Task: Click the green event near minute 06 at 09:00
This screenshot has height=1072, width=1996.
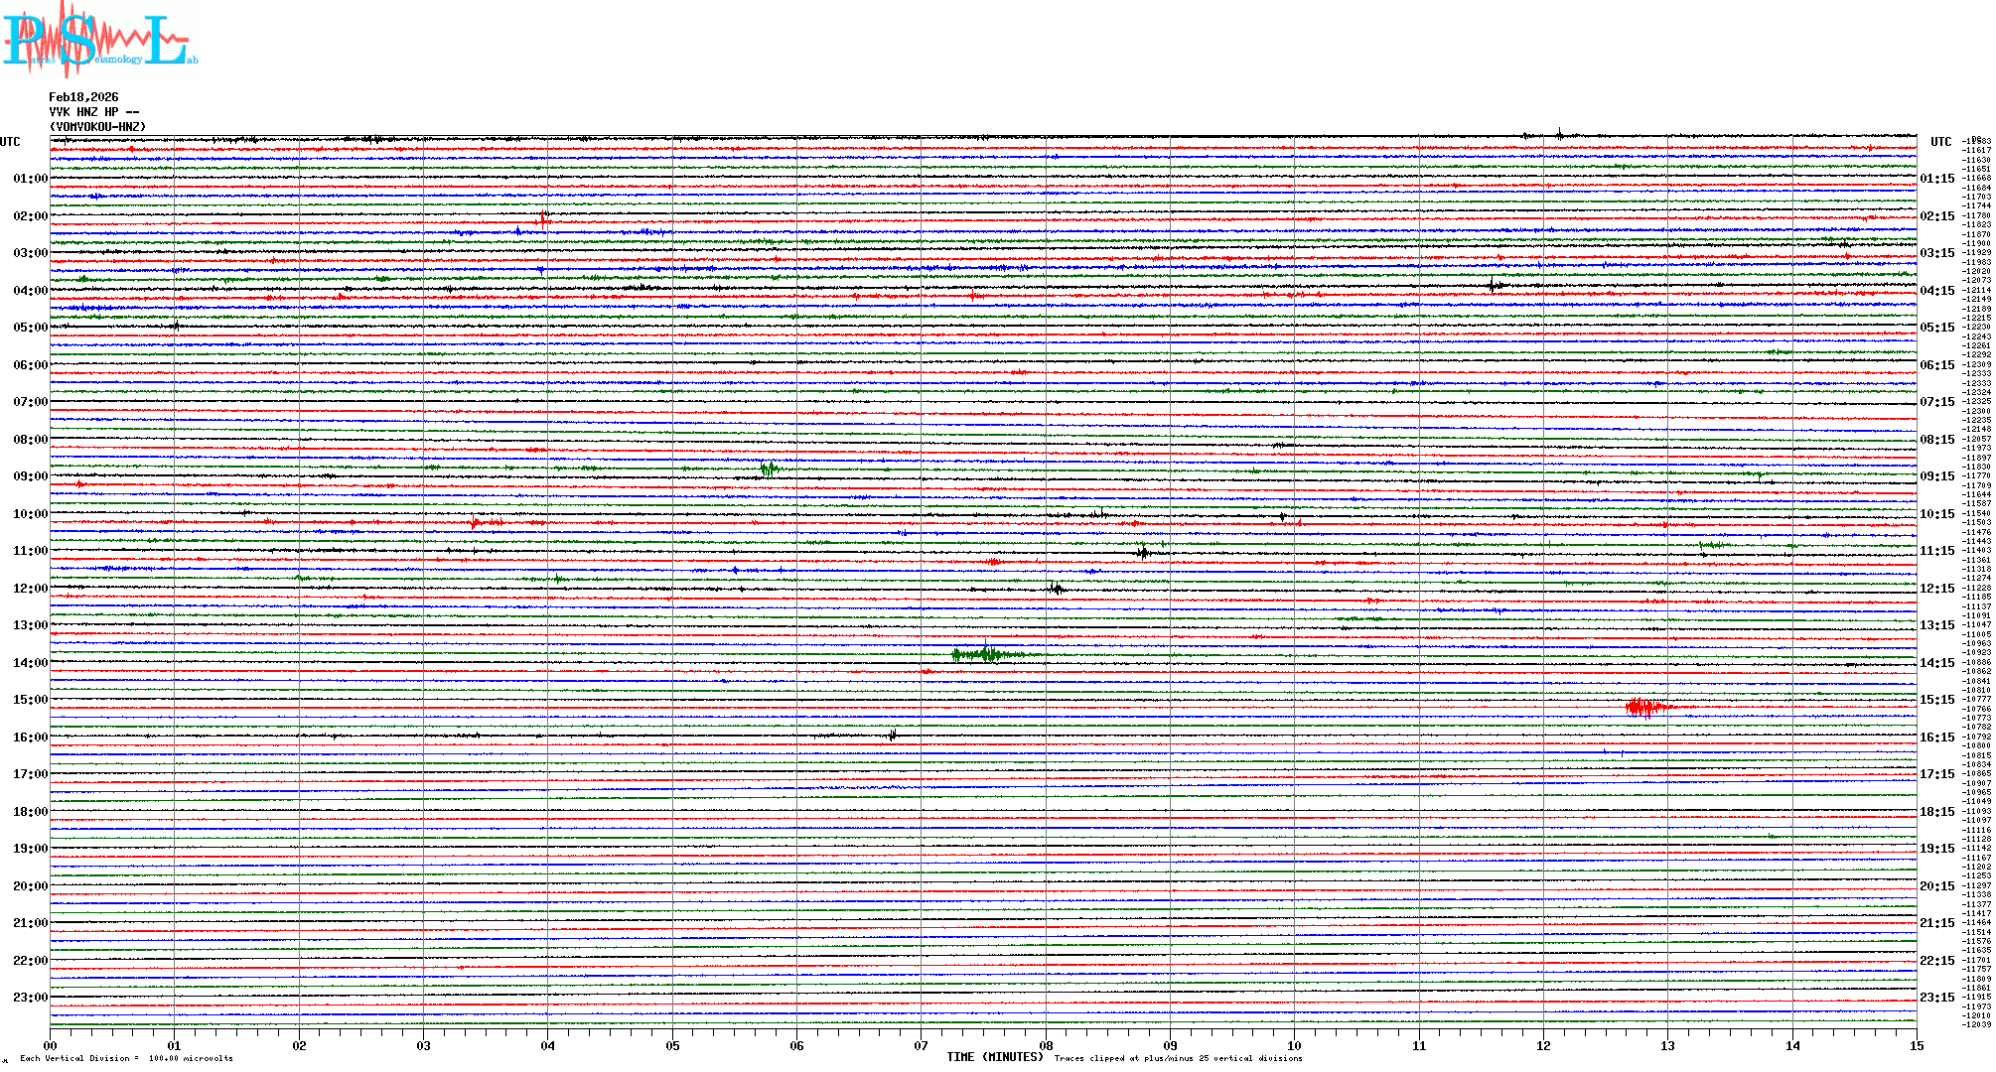Action: (x=769, y=469)
